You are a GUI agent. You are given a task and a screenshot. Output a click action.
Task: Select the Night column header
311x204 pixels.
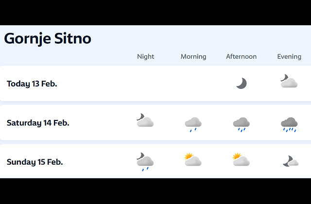point(145,57)
